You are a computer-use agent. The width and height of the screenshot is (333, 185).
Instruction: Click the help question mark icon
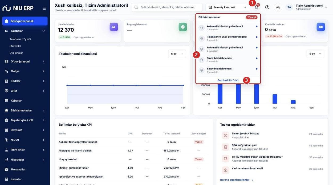tap(267, 7)
